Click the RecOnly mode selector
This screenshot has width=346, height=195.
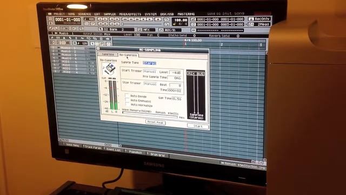pyautogui.click(x=259, y=19)
